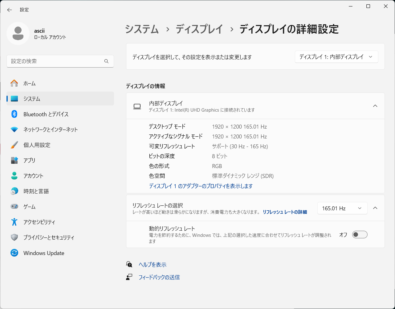
Task: Click the アクセシビリティ person icon
Action: (14, 222)
